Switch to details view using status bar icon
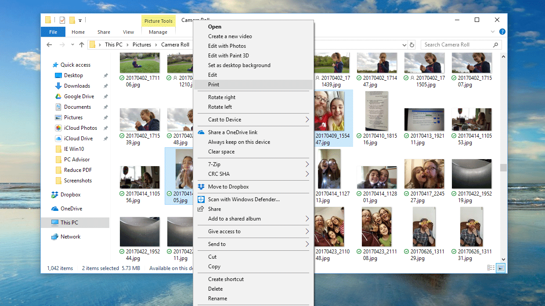The height and width of the screenshot is (306, 545). click(491, 268)
